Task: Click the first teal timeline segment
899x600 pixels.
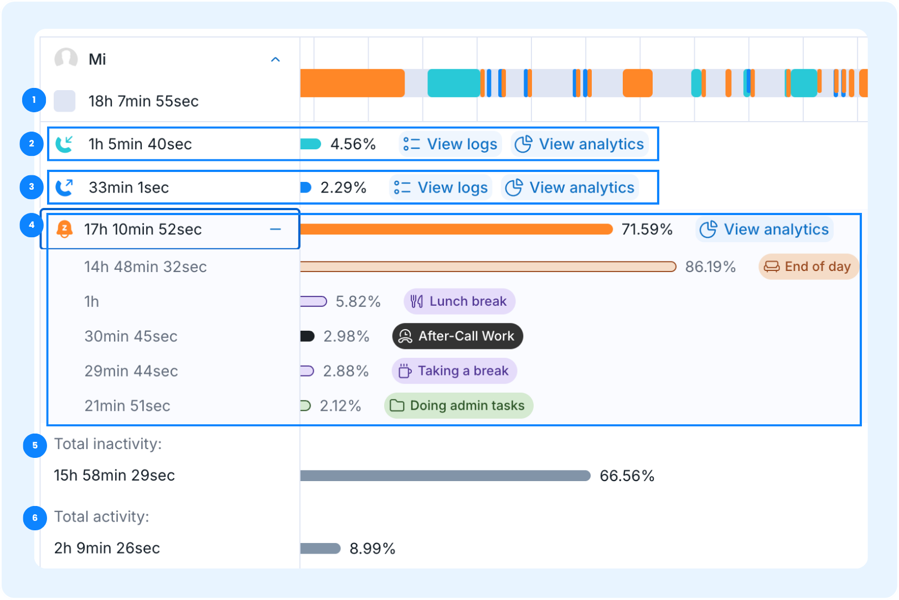Action: (454, 83)
